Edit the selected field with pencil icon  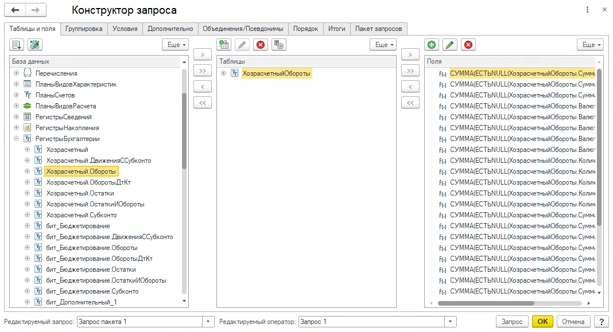pos(450,45)
